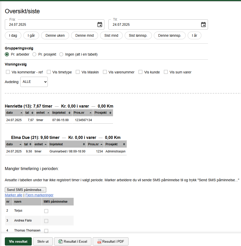Viewport: 241px width, 246px height.
Task: Sort Henriette table by tal column
Action: click(29, 113)
